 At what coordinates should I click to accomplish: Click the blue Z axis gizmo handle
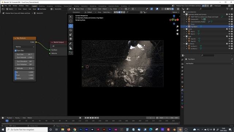coord(174,16)
